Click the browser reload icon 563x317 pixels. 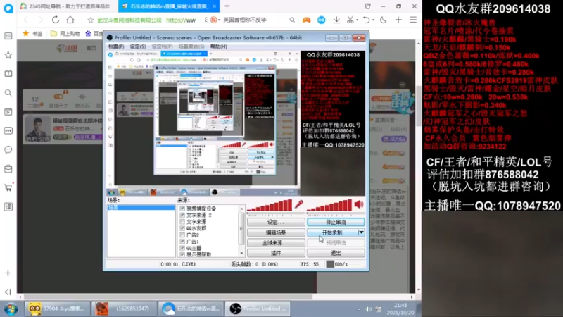point(56,20)
